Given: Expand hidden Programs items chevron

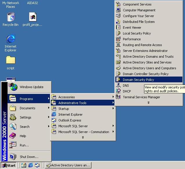Looking at the screenshot, I should pyautogui.click(x=83, y=137).
